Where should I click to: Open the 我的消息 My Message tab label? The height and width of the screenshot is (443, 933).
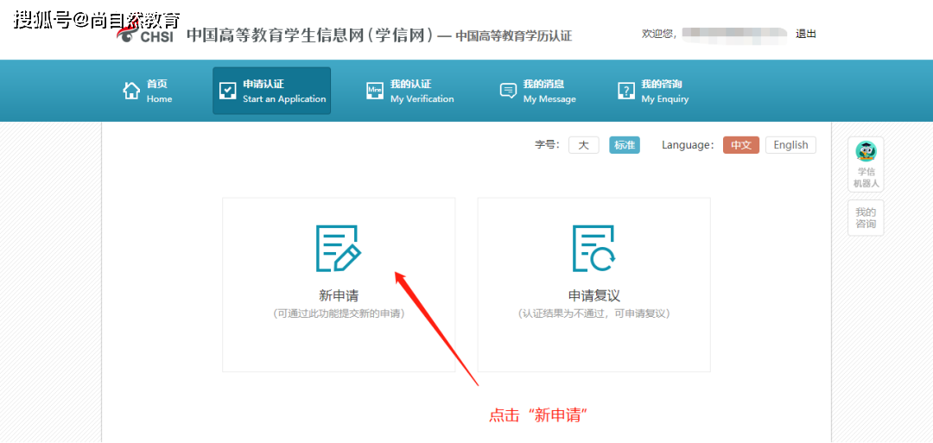point(549,91)
